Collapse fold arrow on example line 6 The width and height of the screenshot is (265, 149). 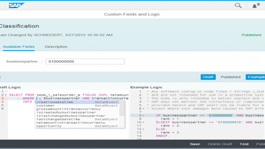point(143,109)
